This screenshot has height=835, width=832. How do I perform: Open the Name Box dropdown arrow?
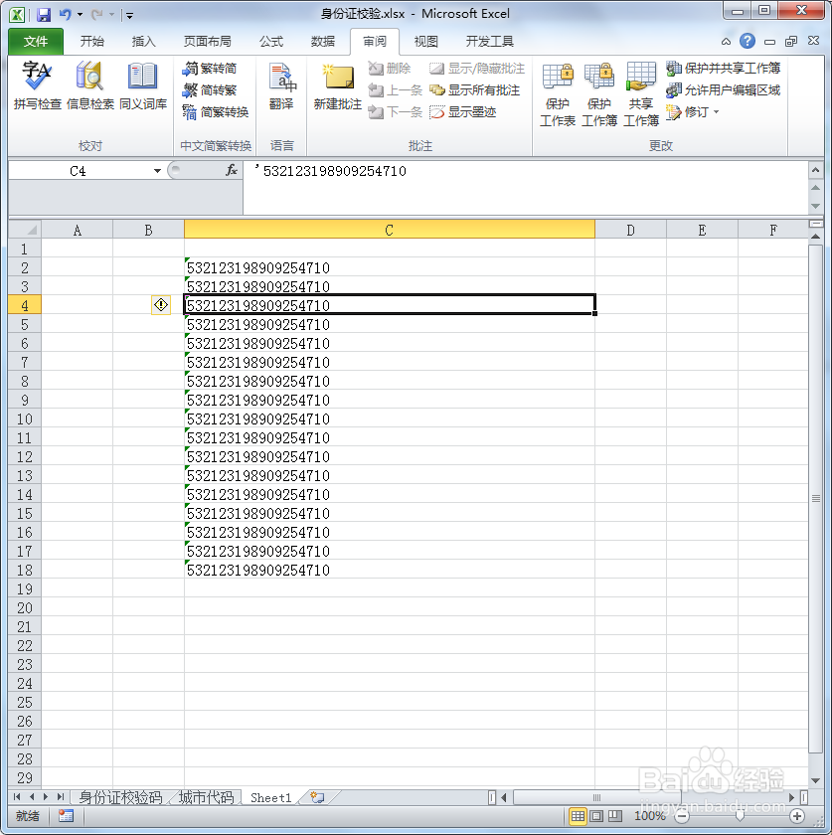(x=157, y=171)
